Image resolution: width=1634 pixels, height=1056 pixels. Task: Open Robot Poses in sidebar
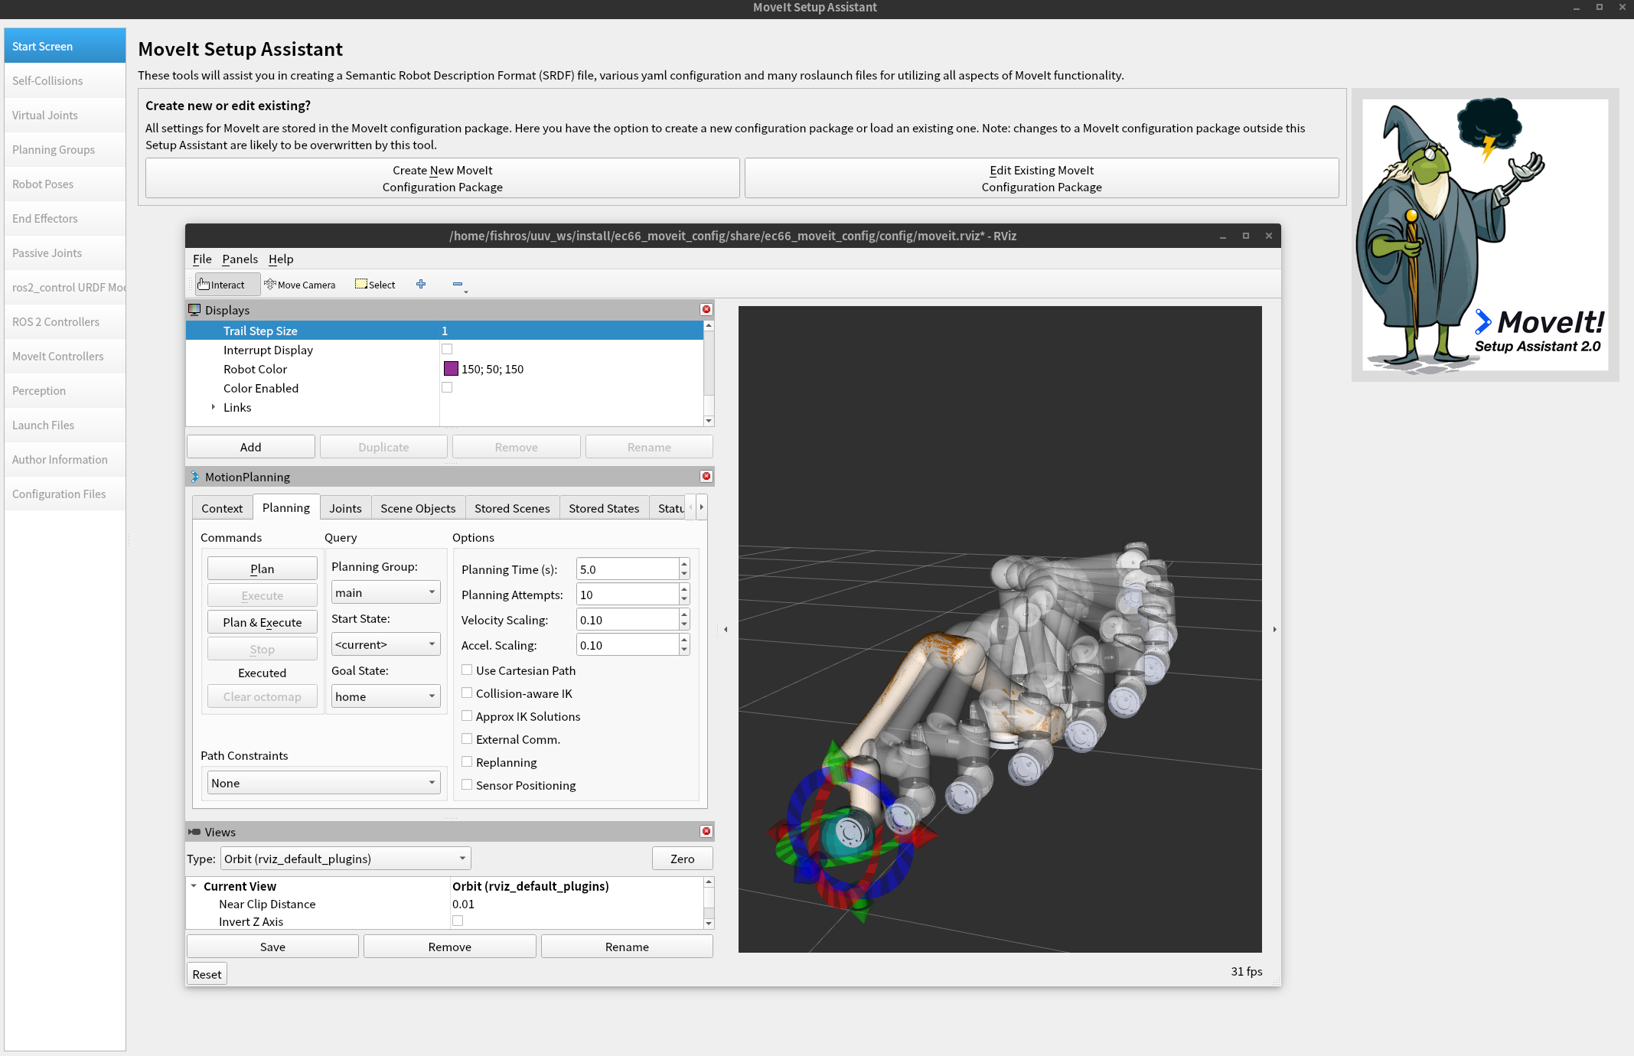(x=65, y=184)
